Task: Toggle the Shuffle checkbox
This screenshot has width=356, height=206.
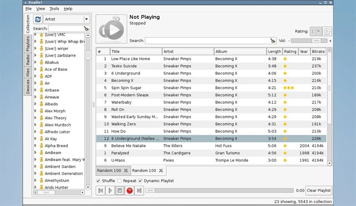Action: click(x=98, y=181)
